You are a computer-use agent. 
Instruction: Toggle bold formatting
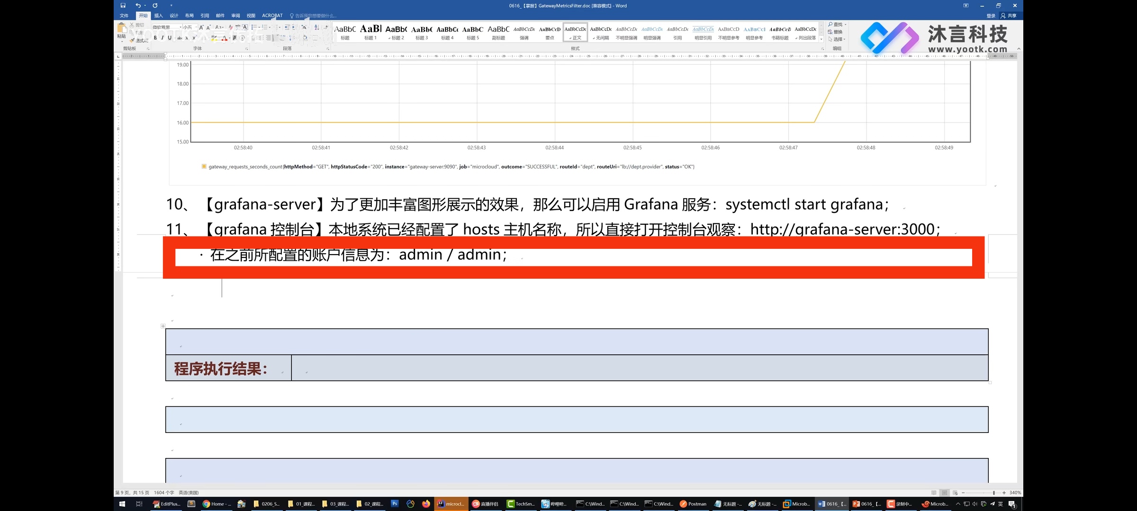coord(155,38)
